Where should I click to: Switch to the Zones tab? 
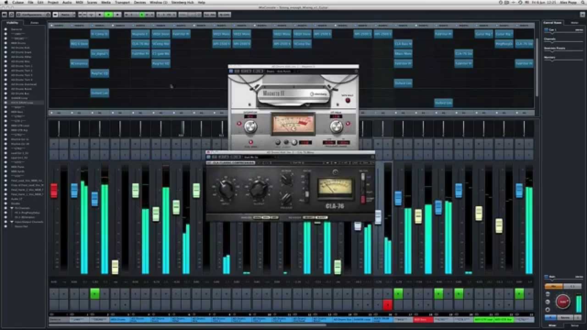34,22
